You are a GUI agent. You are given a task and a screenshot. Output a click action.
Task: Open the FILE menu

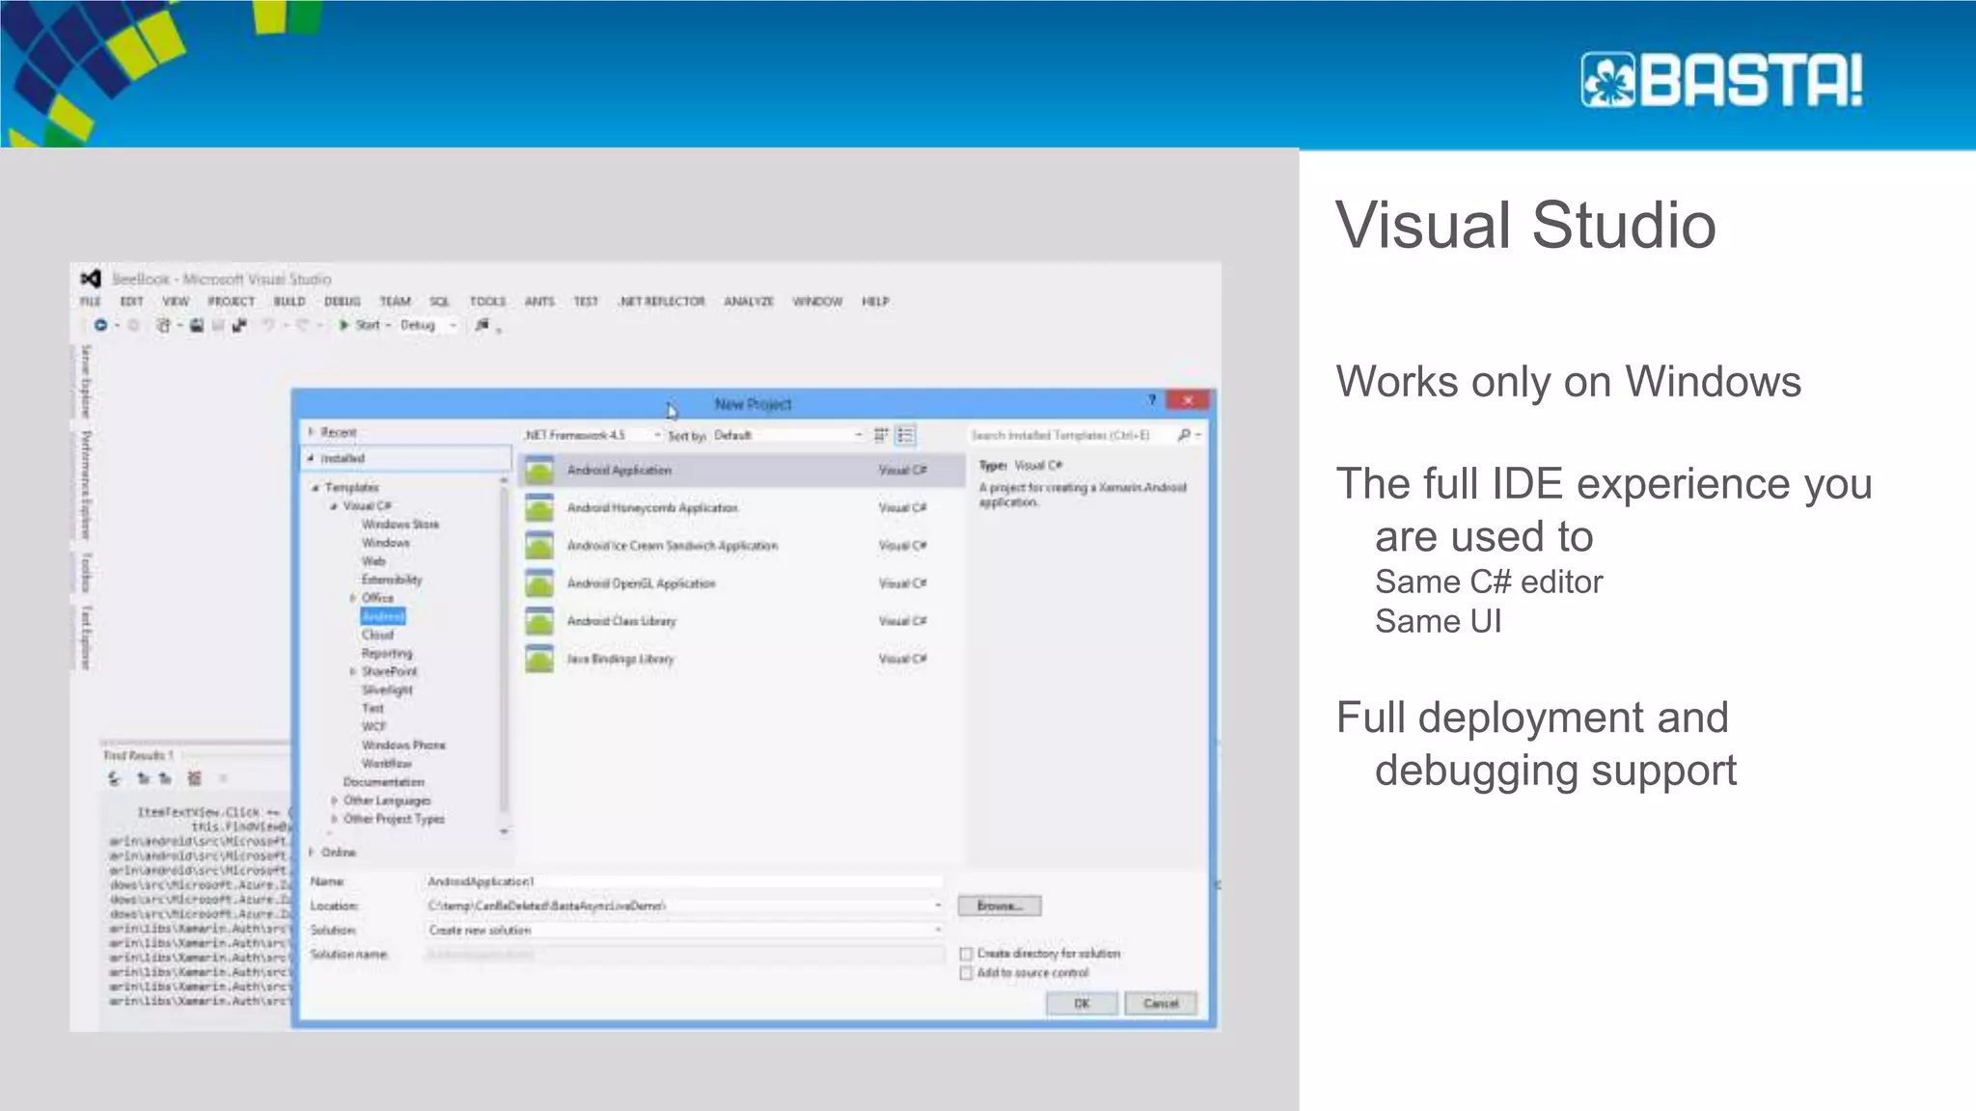tap(90, 302)
